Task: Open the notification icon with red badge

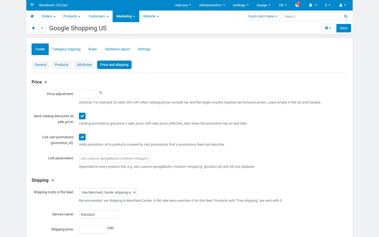Action: pos(297,5)
